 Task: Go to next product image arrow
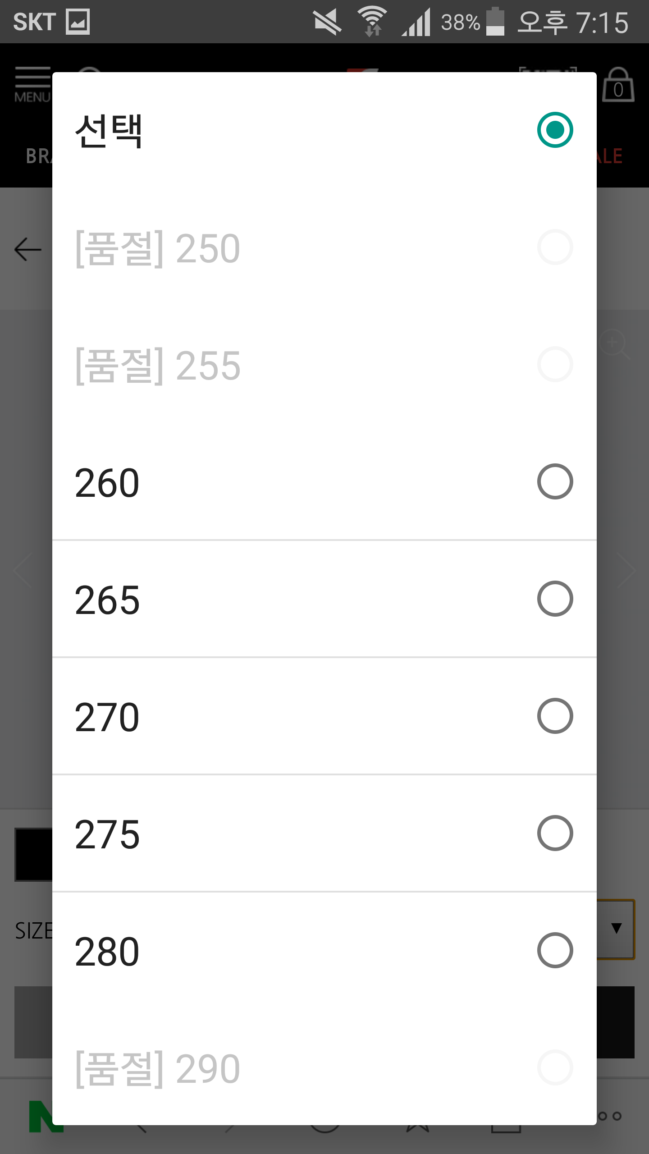coord(626,570)
